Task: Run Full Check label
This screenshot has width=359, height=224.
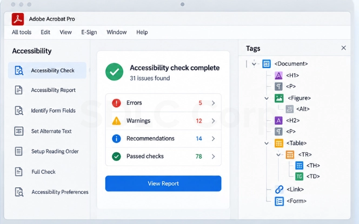Action: pyautogui.click(x=43, y=172)
